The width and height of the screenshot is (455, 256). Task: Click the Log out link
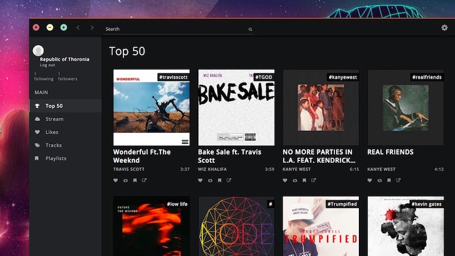tap(47, 65)
